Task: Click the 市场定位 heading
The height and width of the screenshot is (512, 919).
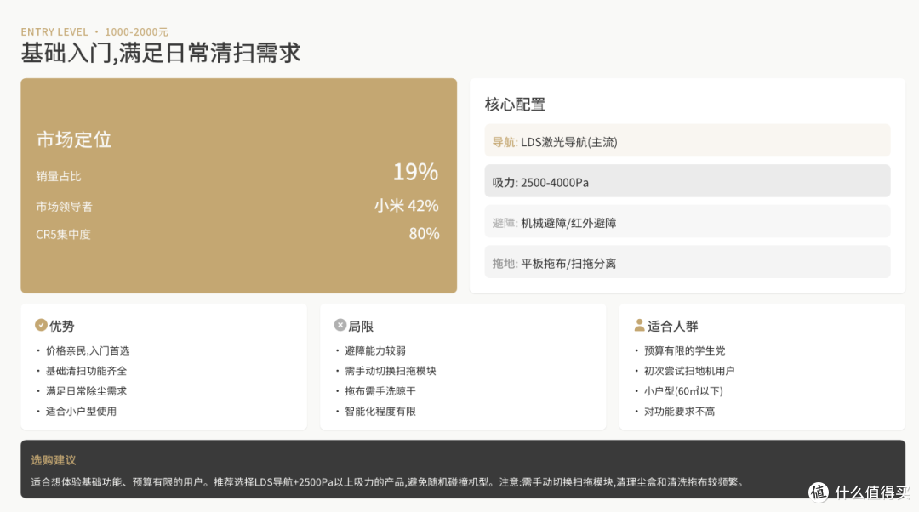Action: 74,139
